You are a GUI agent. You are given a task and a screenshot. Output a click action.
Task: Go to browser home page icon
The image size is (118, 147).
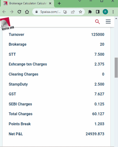tap(27, 12)
